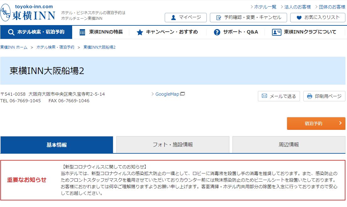Click FAX 06-7669-1046

69,101
